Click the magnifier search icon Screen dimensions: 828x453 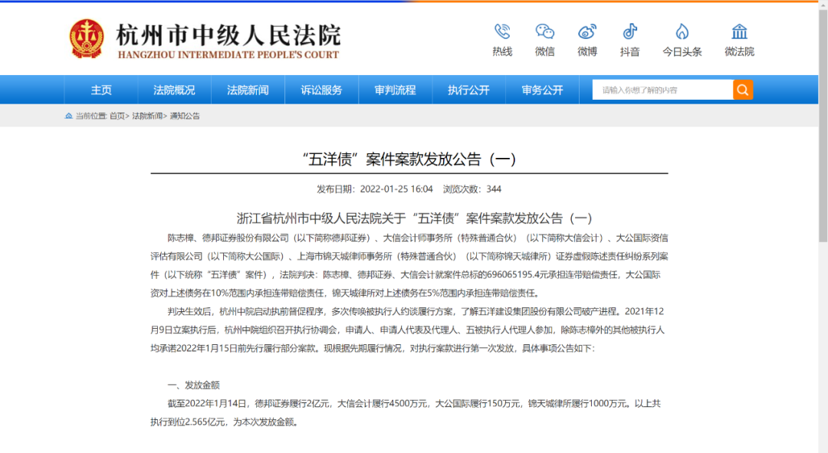point(742,89)
